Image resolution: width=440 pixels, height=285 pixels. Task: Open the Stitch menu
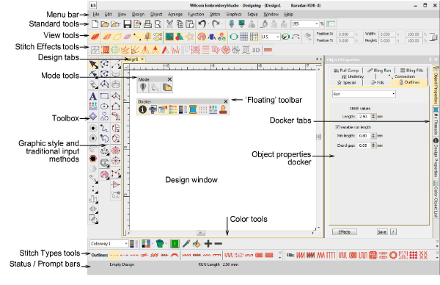pyautogui.click(x=215, y=14)
